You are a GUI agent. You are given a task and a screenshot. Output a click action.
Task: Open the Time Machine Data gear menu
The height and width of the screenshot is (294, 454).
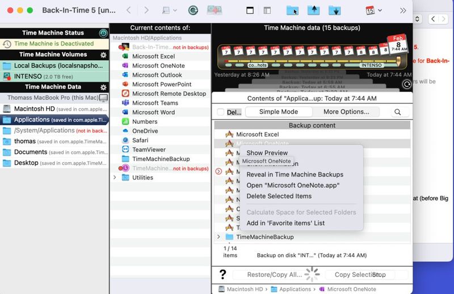[x=103, y=87]
